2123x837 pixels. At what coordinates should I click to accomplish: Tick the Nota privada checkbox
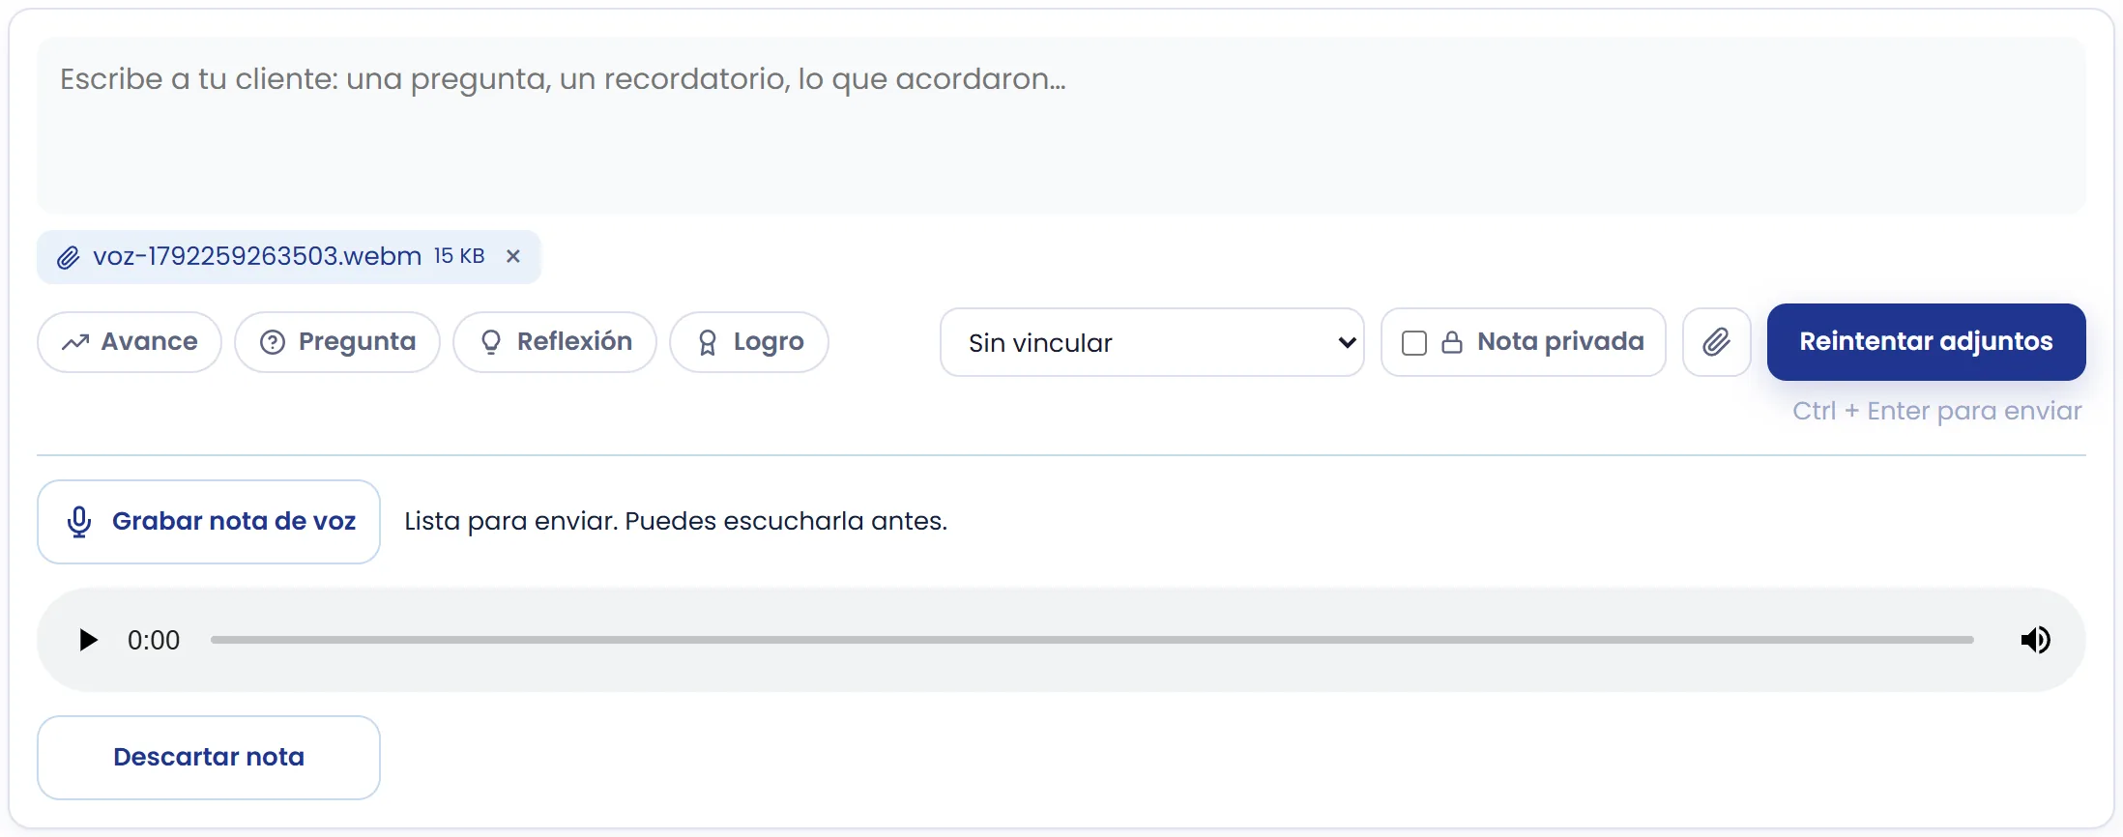click(x=1414, y=343)
